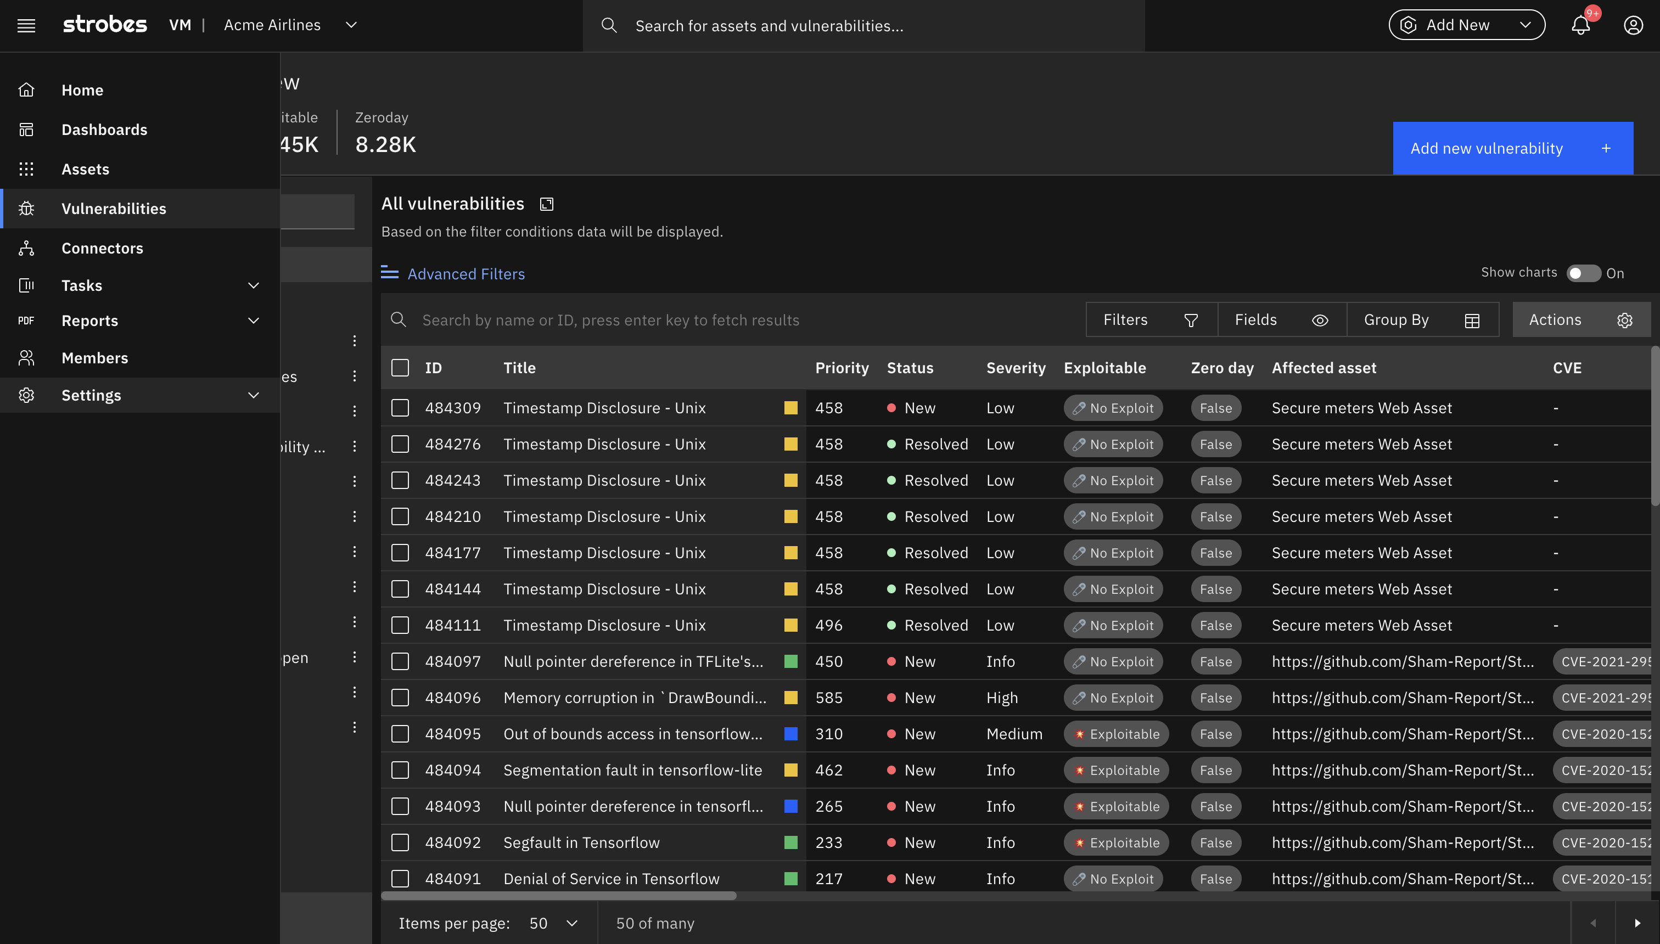
Task: Open Dashboards in the sidebar
Action: tap(140, 129)
